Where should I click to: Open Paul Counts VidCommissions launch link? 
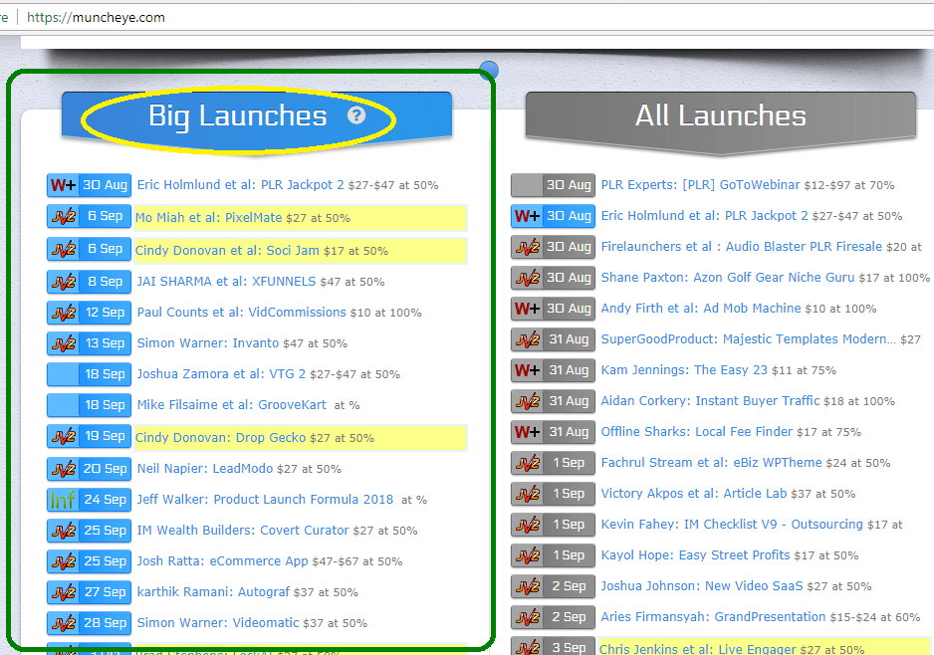pyautogui.click(x=241, y=313)
